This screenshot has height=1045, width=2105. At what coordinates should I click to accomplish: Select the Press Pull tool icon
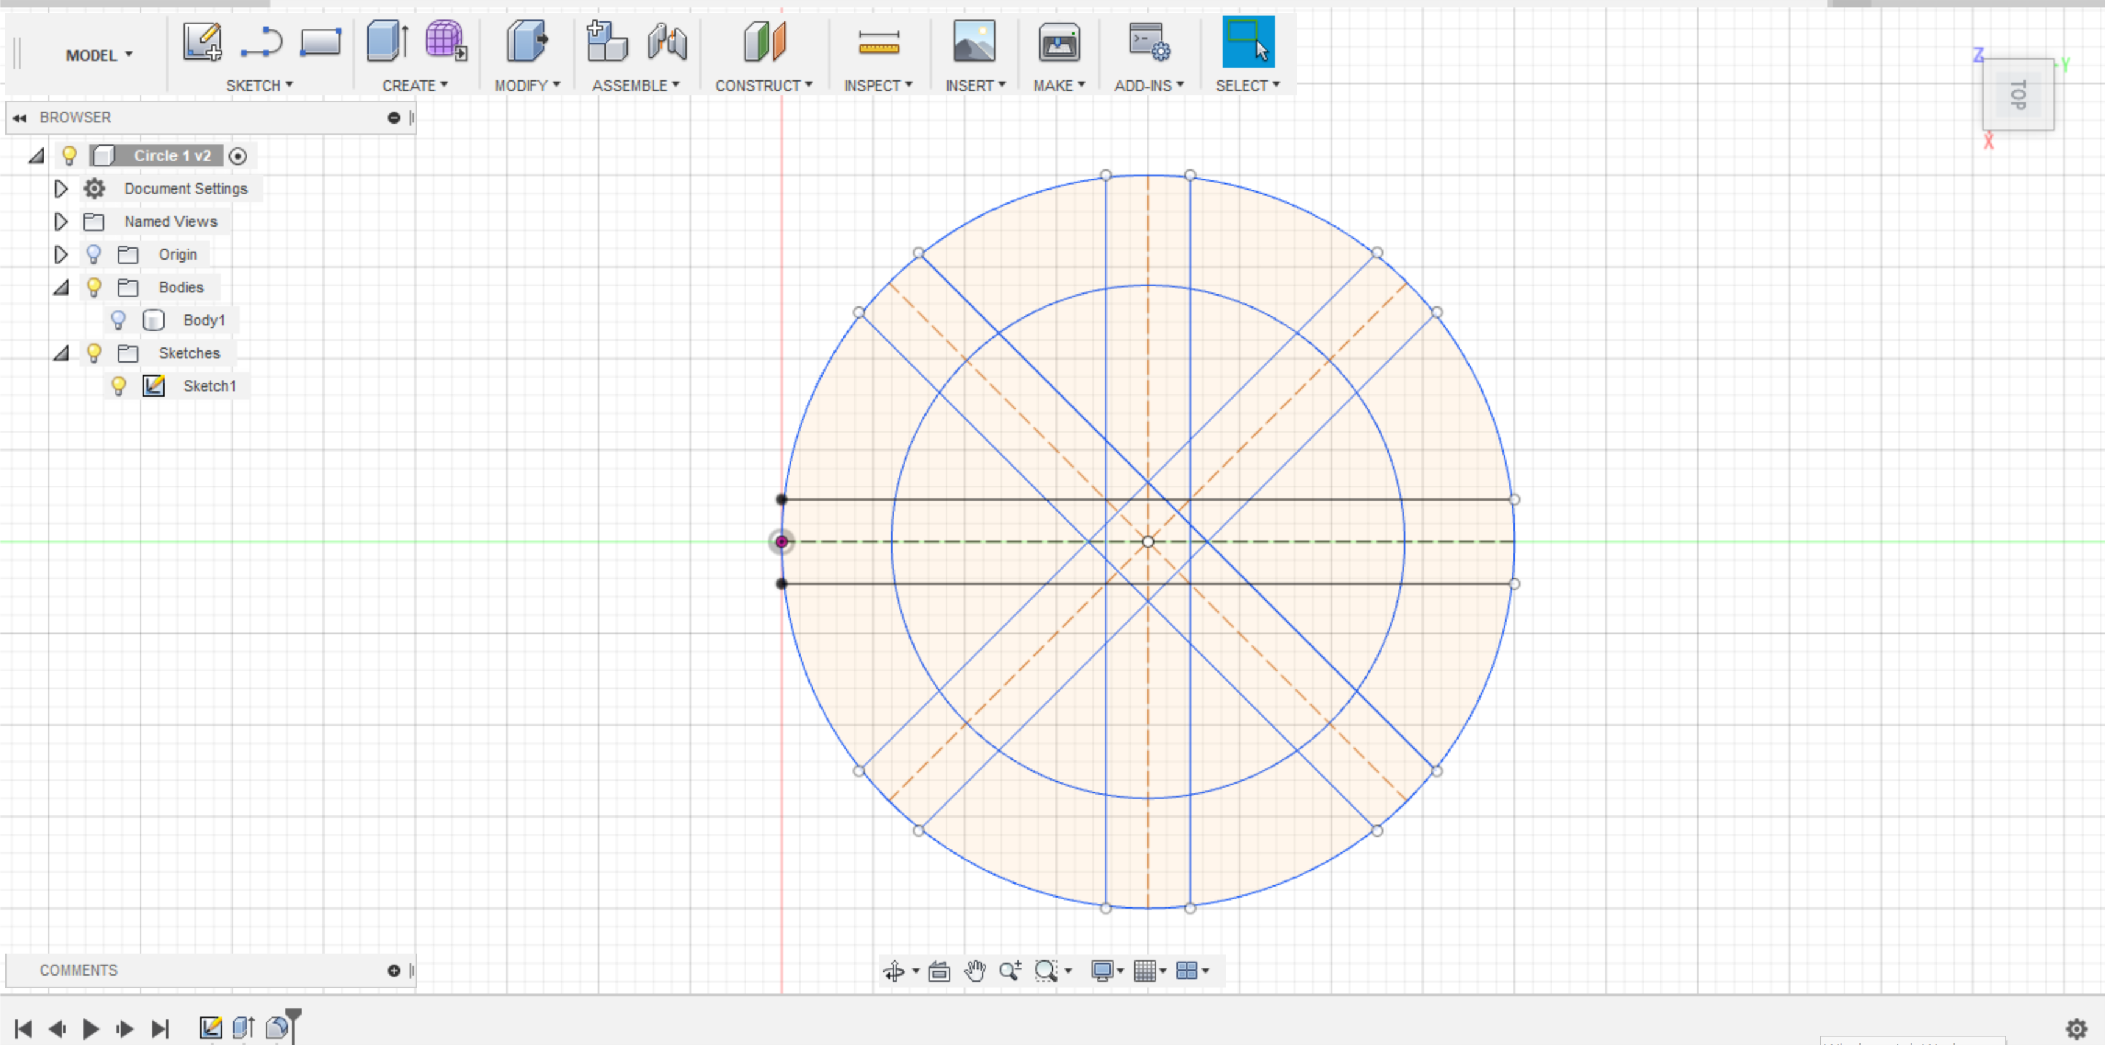coord(526,41)
